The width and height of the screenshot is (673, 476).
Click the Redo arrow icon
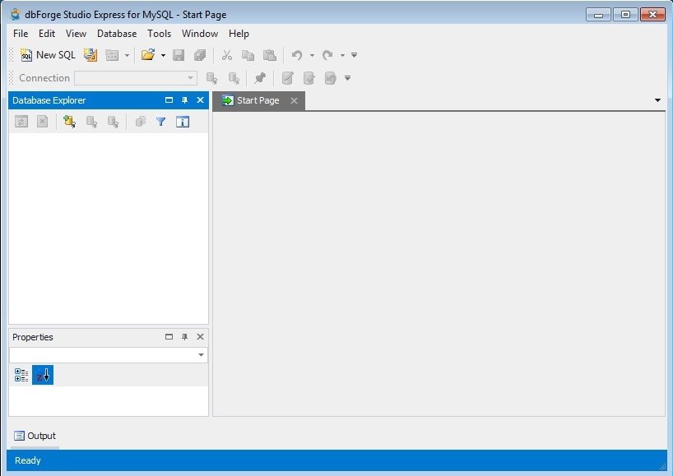[327, 55]
